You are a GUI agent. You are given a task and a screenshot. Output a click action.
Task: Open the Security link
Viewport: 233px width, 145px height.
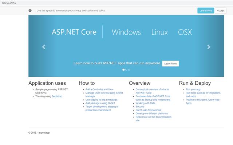point(140,107)
